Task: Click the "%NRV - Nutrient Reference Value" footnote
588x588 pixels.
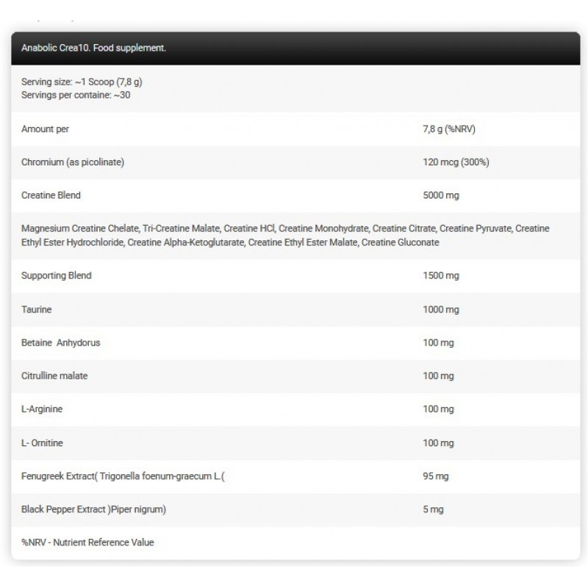Action: click(x=88, y=542)
